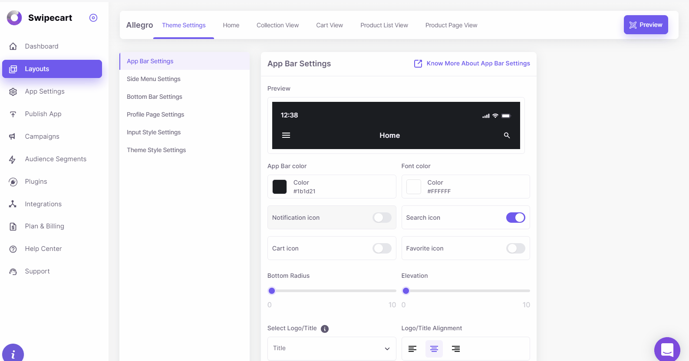
Task: Select right alignment icon for logo/title
Action: [x=455, y=349]
